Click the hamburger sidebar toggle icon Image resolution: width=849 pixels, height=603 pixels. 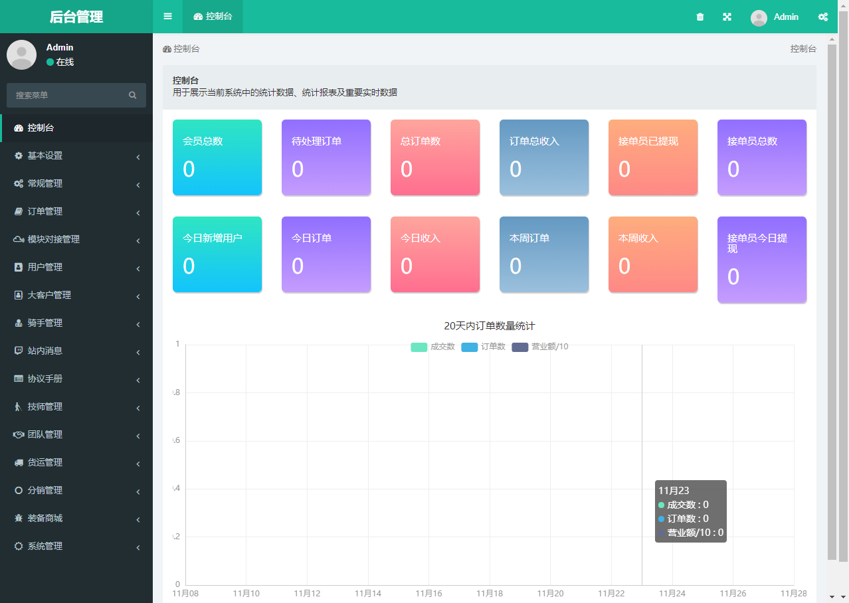167,17
